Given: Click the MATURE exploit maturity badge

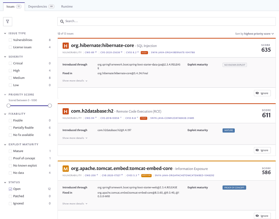Looking at the screenshot, I should tap(228, 130).
